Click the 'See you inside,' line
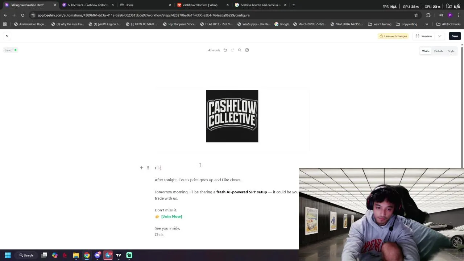This screenshot has height=261, width=464. click(x=167, y=228)
